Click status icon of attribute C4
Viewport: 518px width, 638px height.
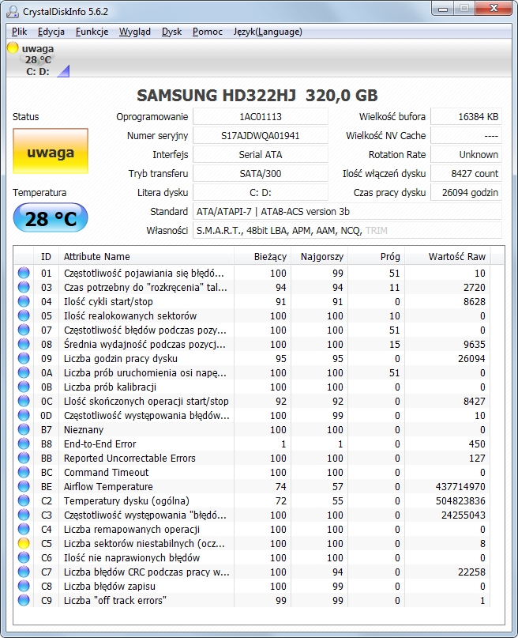pyautogui.click(x=24, y=529)
